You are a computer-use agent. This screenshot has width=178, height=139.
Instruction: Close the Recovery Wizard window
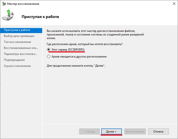click(x=174, y=4)
